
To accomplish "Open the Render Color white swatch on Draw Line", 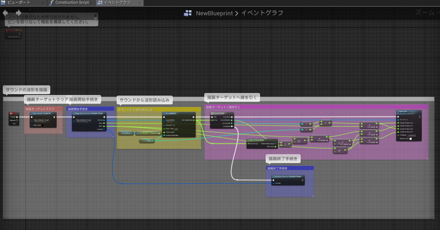I will pos(410,138).
